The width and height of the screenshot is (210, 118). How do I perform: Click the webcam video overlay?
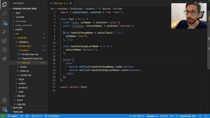[x=189, y=16]
